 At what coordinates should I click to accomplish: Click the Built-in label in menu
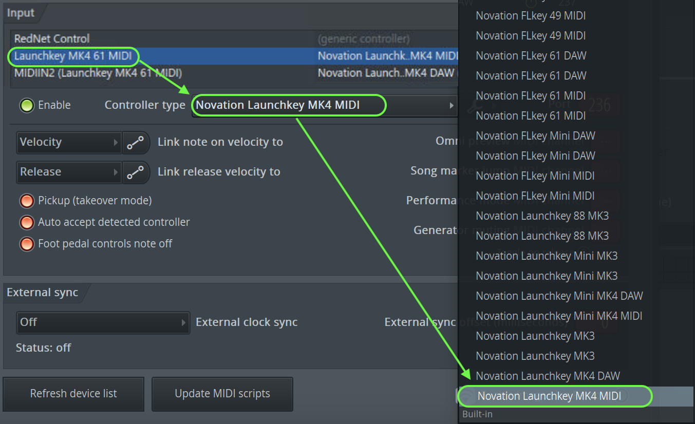477,414
